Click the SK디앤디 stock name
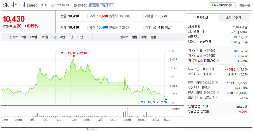This screenshot has height=131, width=253. click(14, 5)
